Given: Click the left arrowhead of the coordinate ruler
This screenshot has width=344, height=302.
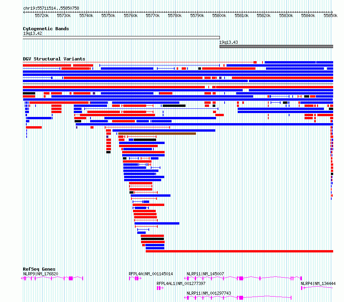Looking at the screenshot, I should pyautogui.click(x=24, y=12).
